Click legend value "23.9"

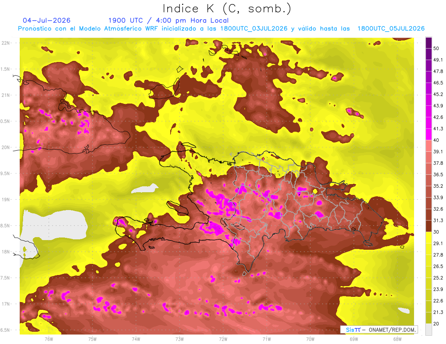[x=438, y=289]
